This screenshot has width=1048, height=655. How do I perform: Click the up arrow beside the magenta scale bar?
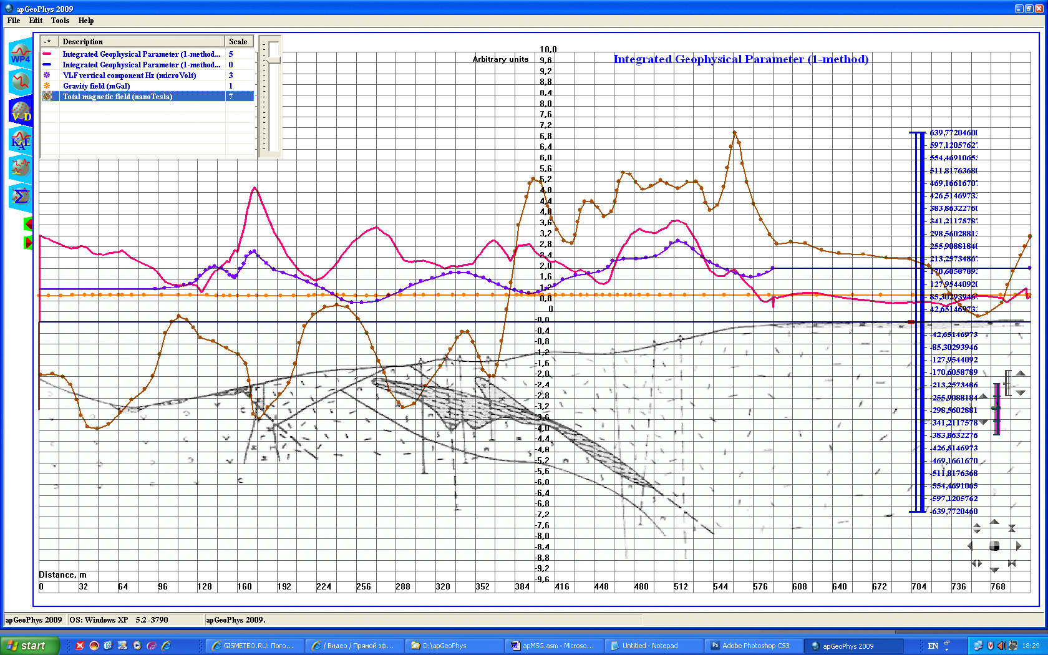(x=984, y=396)
